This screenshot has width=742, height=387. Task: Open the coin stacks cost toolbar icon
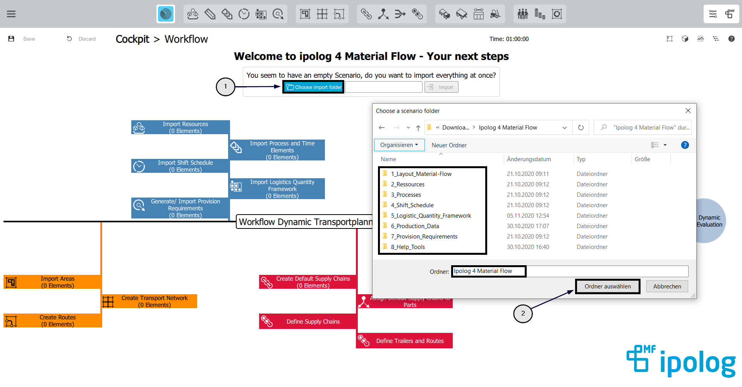click(540, 14)
